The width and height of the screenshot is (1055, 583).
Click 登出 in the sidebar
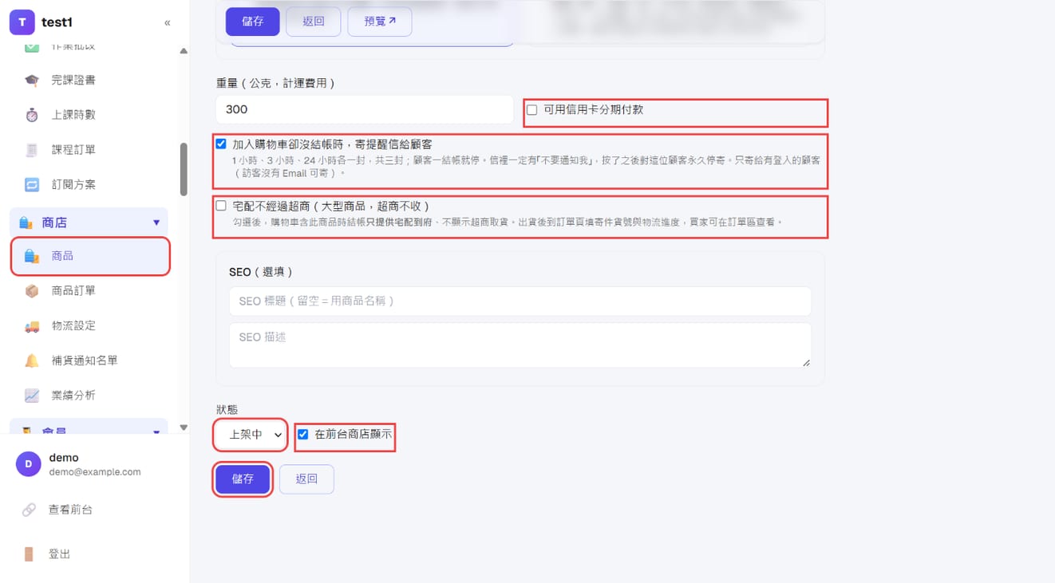click(x=59, y=553)
